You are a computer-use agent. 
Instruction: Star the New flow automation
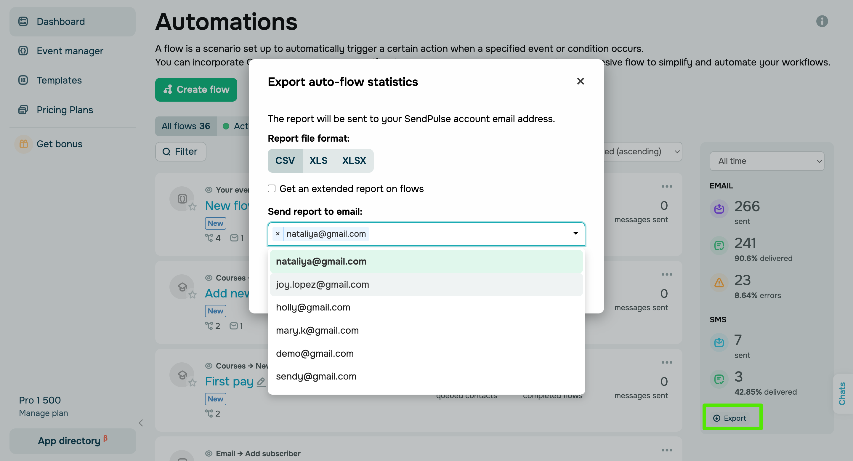coord(193,207)
